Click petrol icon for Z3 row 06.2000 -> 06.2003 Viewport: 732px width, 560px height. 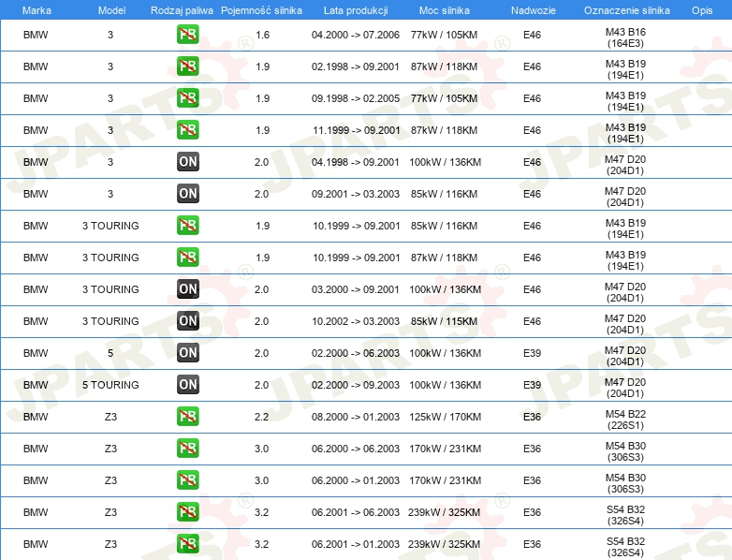tap(187, 449)
